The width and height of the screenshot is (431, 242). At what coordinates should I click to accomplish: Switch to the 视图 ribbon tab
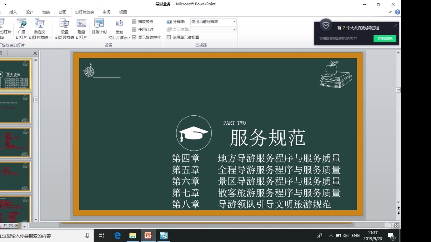[x=123, y=12]
